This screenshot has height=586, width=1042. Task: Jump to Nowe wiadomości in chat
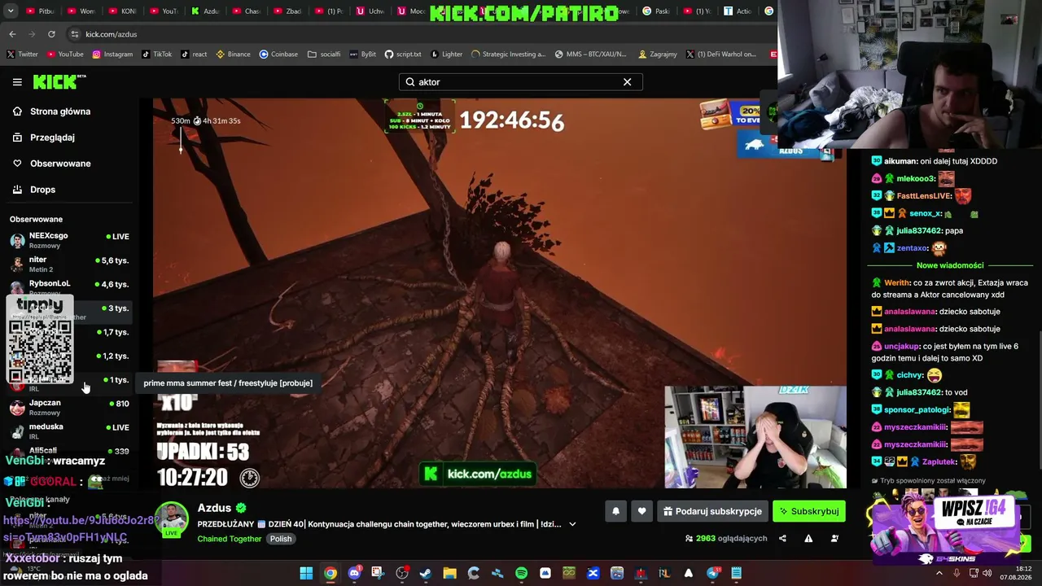pyautogui.click(x=950, y=265)
